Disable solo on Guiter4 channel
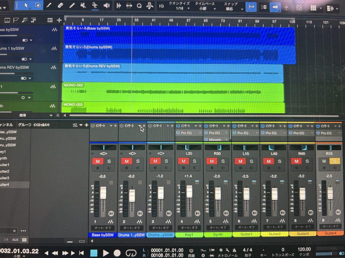Viewport: 345px width, 258px height. click(x=335, y=161)
